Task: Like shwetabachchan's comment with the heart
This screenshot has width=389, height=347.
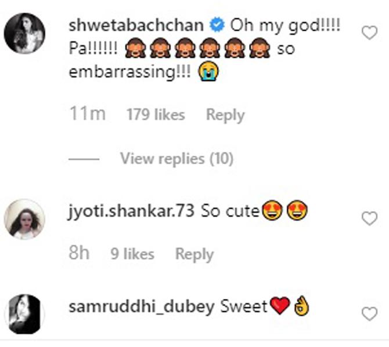Action: [x=369, y=34]
